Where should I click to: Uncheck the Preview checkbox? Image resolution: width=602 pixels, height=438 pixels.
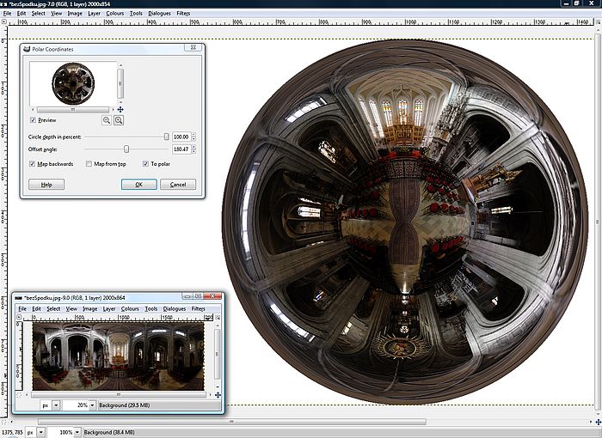34,120
